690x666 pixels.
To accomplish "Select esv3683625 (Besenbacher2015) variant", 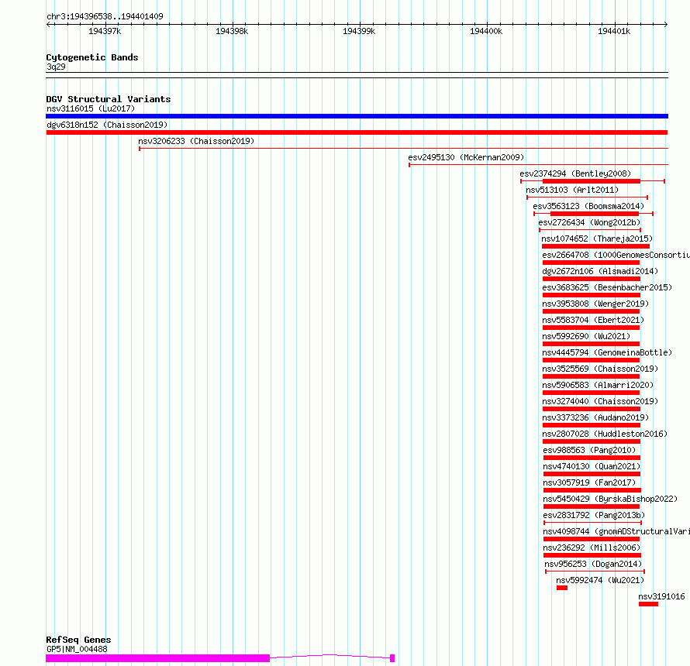I will click(x=607, y=287).
